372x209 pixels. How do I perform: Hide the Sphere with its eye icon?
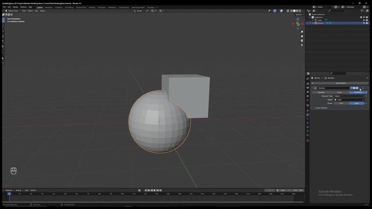tap(364, 23)
